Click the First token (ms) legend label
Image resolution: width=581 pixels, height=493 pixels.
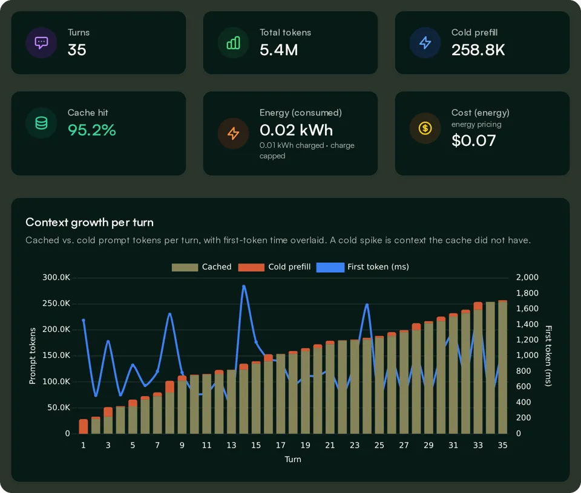[378, 267]
